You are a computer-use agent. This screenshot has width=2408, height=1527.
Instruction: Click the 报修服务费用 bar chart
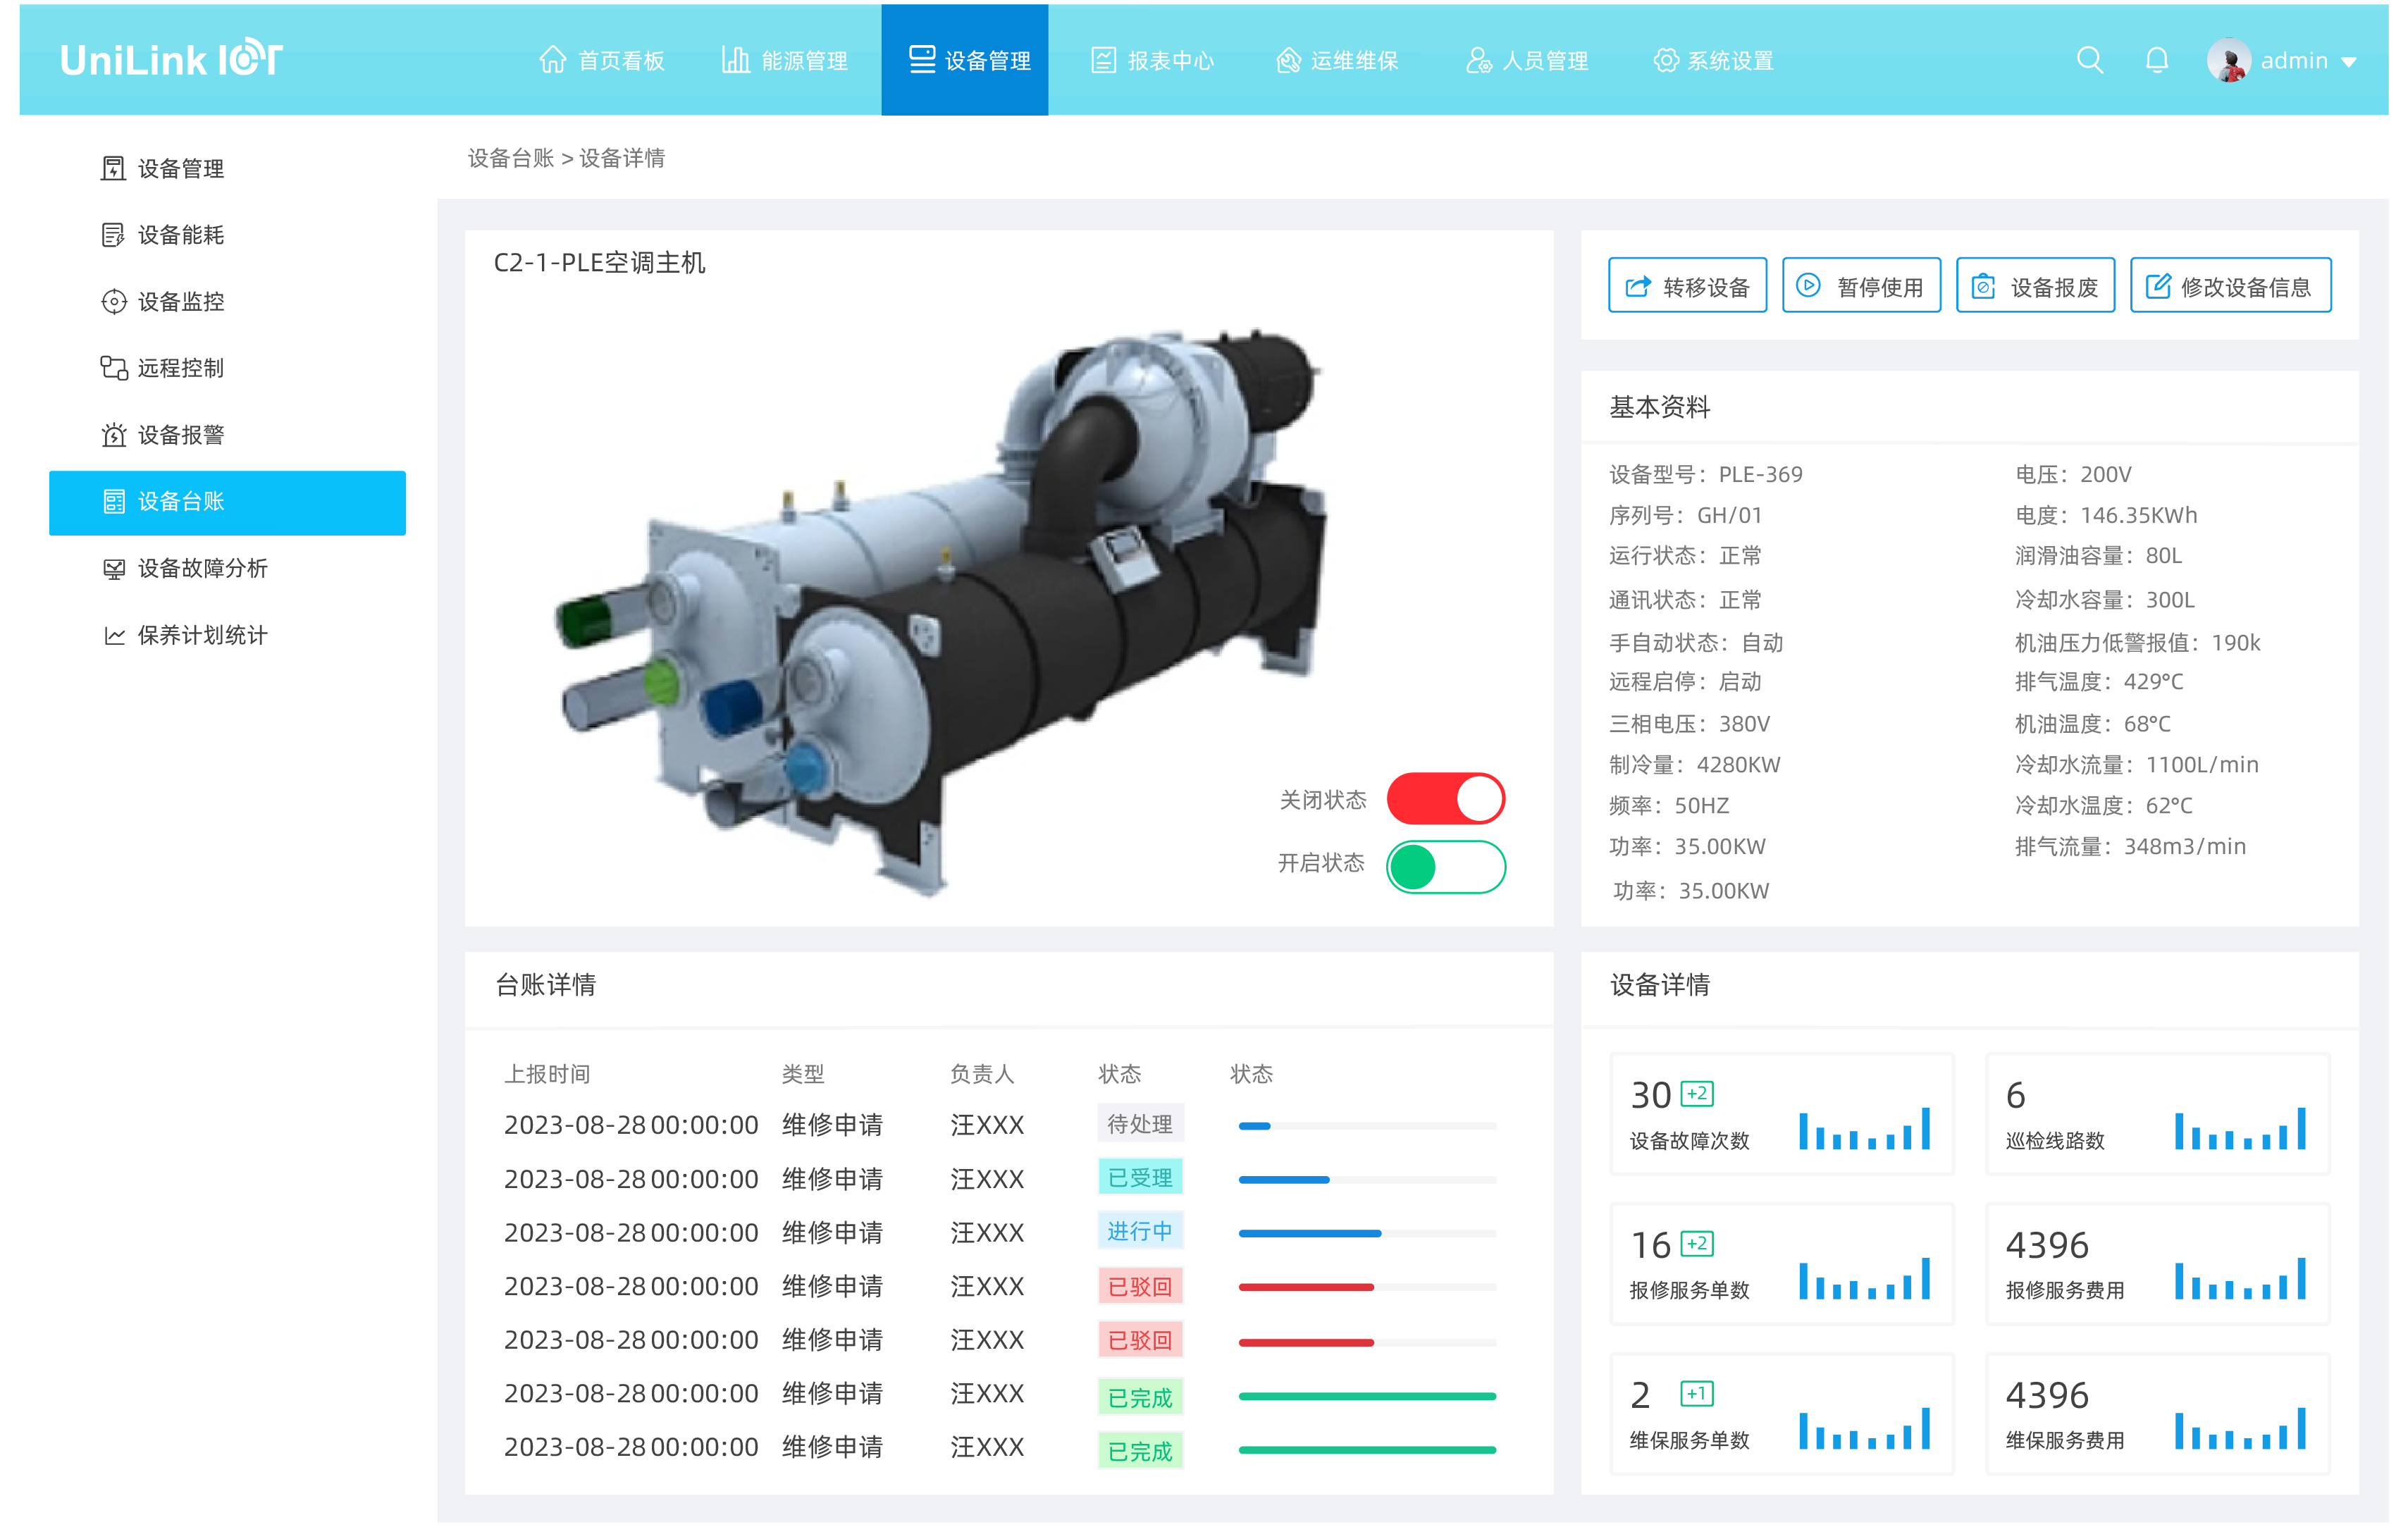tap(2240, 1278)
